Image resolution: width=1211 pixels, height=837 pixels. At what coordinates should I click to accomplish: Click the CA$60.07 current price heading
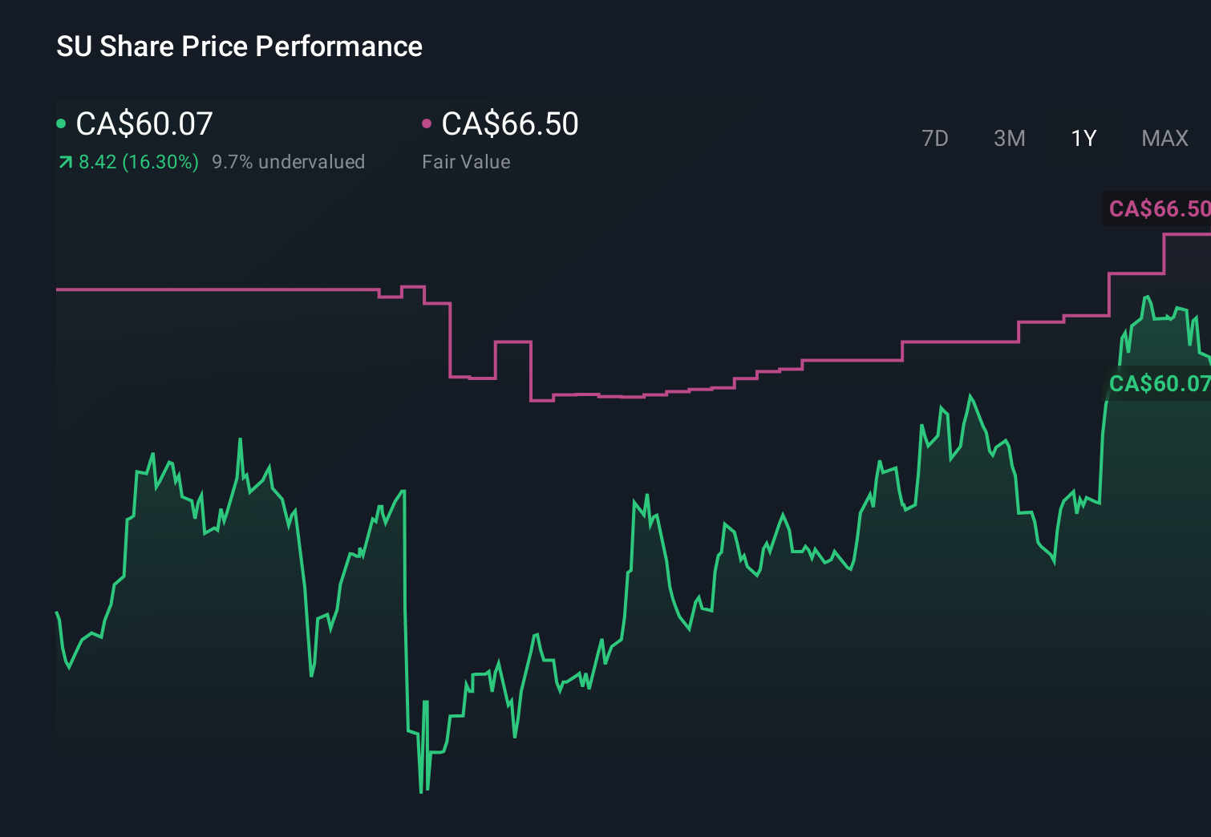(x=144, y=123)
